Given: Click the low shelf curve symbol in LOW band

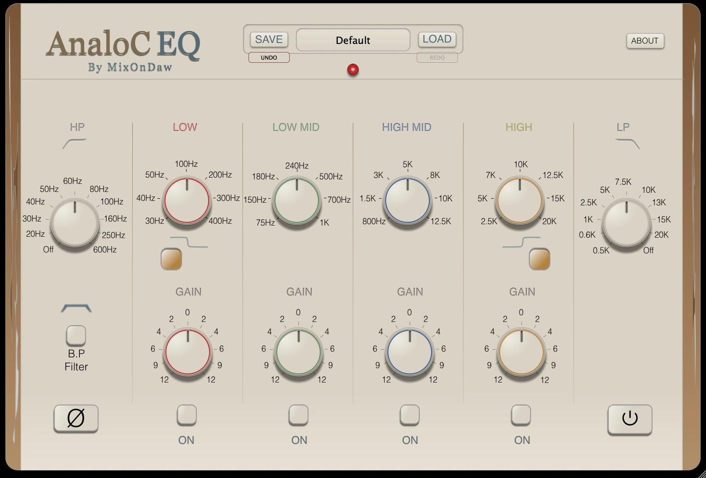Looking at the screenshot, I should [189, 242].
